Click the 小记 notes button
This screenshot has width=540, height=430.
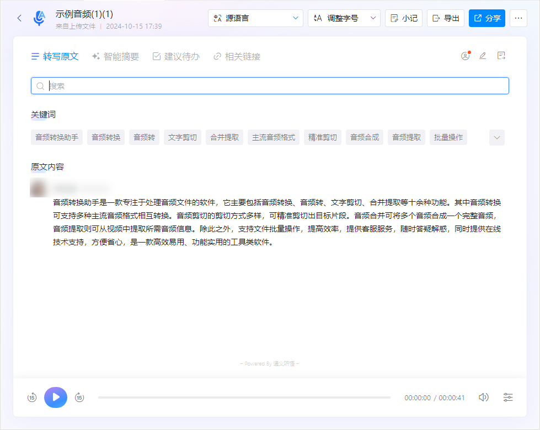404,18
